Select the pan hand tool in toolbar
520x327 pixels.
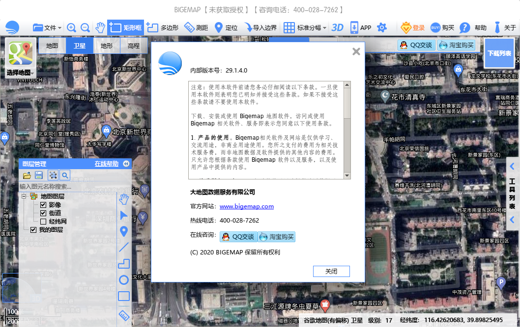[x=100, y=28]
